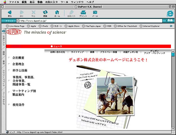The height and width of the screenshot is (135, 176).
Task: Open the お気に入り menu
Action: pos(51,2)
